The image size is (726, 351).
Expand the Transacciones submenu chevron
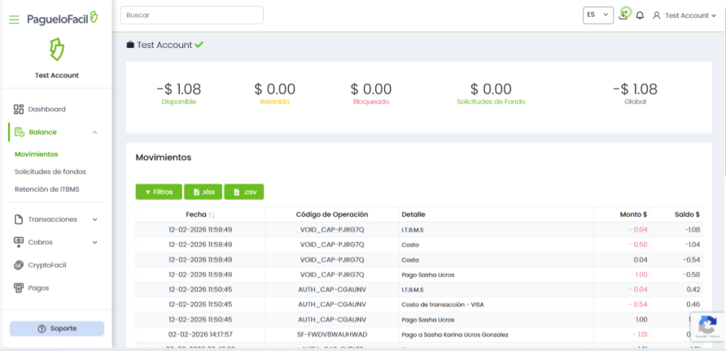pyautogui.click(x=94, y=219)
